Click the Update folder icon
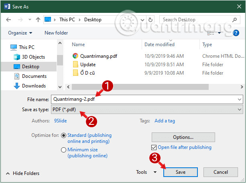The height and width of the screenshot is (183, 246). pyautogui.click(x=75, y=64)
